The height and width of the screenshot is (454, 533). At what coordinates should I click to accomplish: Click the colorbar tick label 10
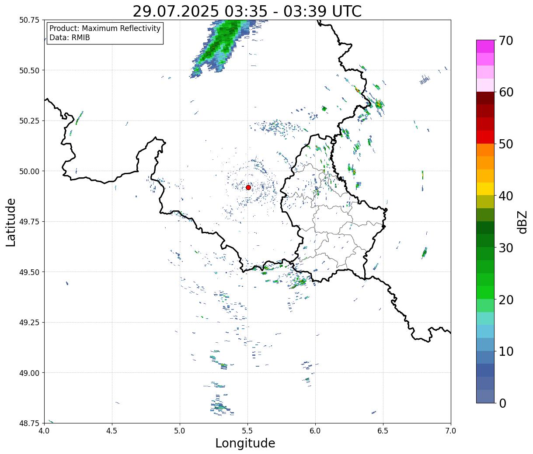click(x=505, y=351)
